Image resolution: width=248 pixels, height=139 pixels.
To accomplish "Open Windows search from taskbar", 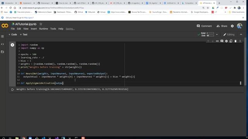I will 3,138.
